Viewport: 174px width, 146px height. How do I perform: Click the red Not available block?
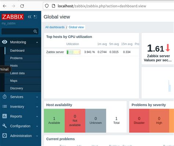coord(75,121)
